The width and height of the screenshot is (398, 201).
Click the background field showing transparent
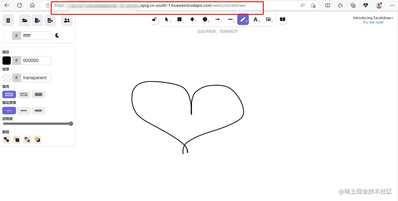point(36,78)
